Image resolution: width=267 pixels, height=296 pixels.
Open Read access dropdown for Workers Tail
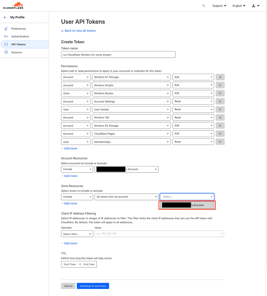tap(193, 117)
